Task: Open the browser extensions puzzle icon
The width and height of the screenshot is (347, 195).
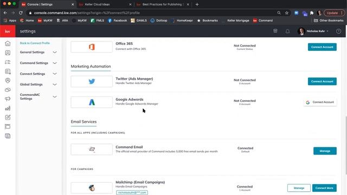Action: (312, 13)
